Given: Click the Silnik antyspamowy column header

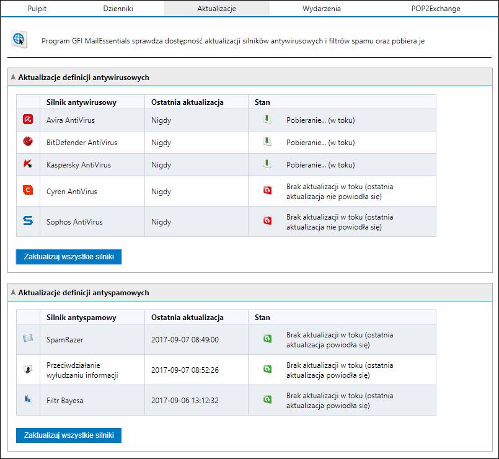Looking at the screenshot, I should (81, 317).
